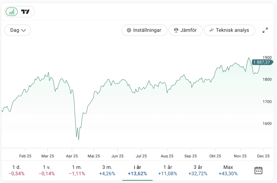Select the 1 år time period
Viewport: 277px width, 183px height.
[x=167, y=170]
